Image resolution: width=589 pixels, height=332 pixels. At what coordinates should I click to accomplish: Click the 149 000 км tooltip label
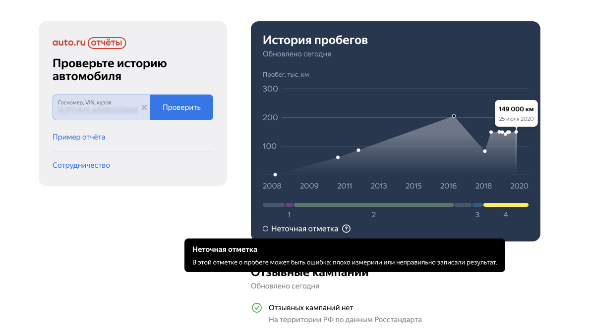point(516,109)
